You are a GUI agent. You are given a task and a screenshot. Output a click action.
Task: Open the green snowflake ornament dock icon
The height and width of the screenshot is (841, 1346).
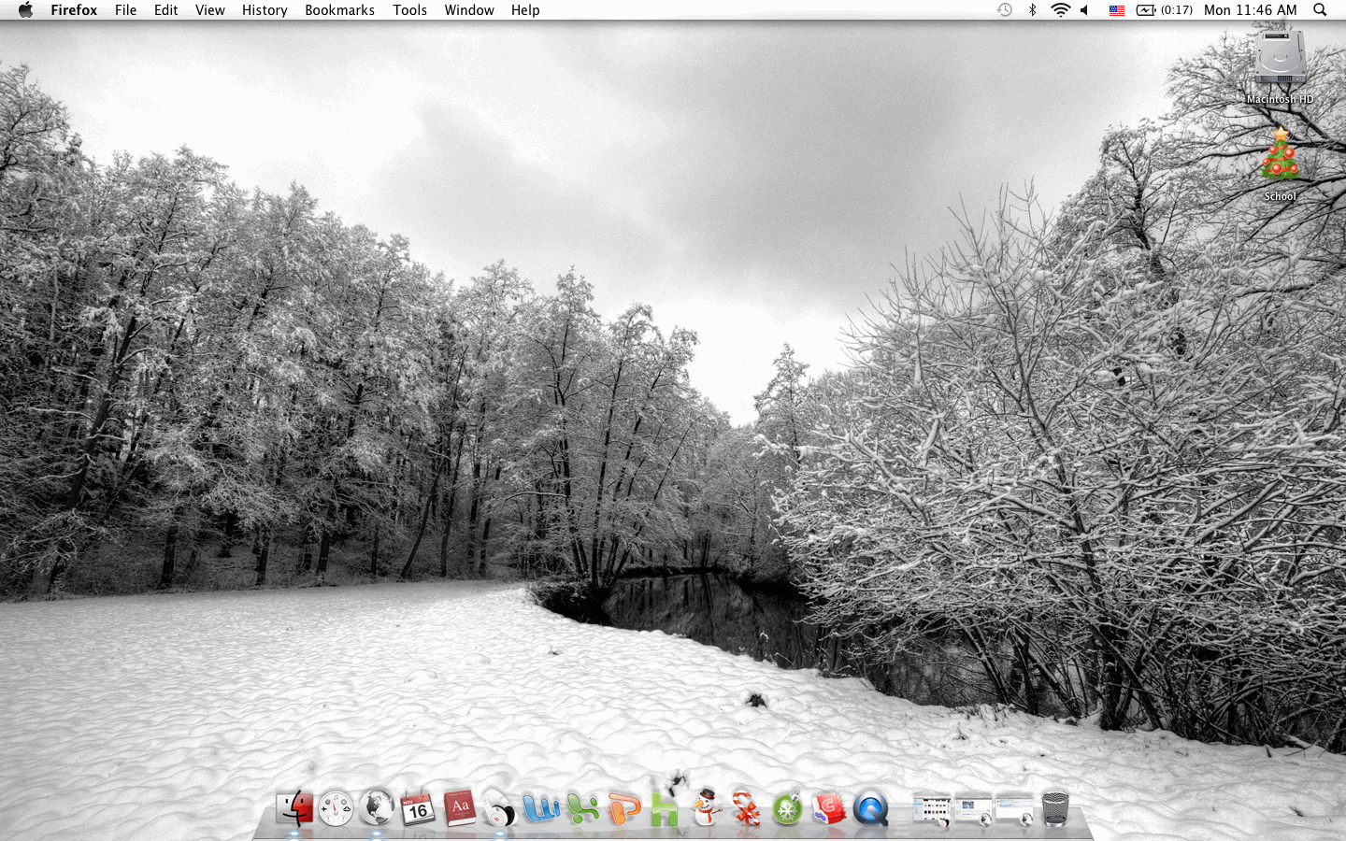pos(788,808)
